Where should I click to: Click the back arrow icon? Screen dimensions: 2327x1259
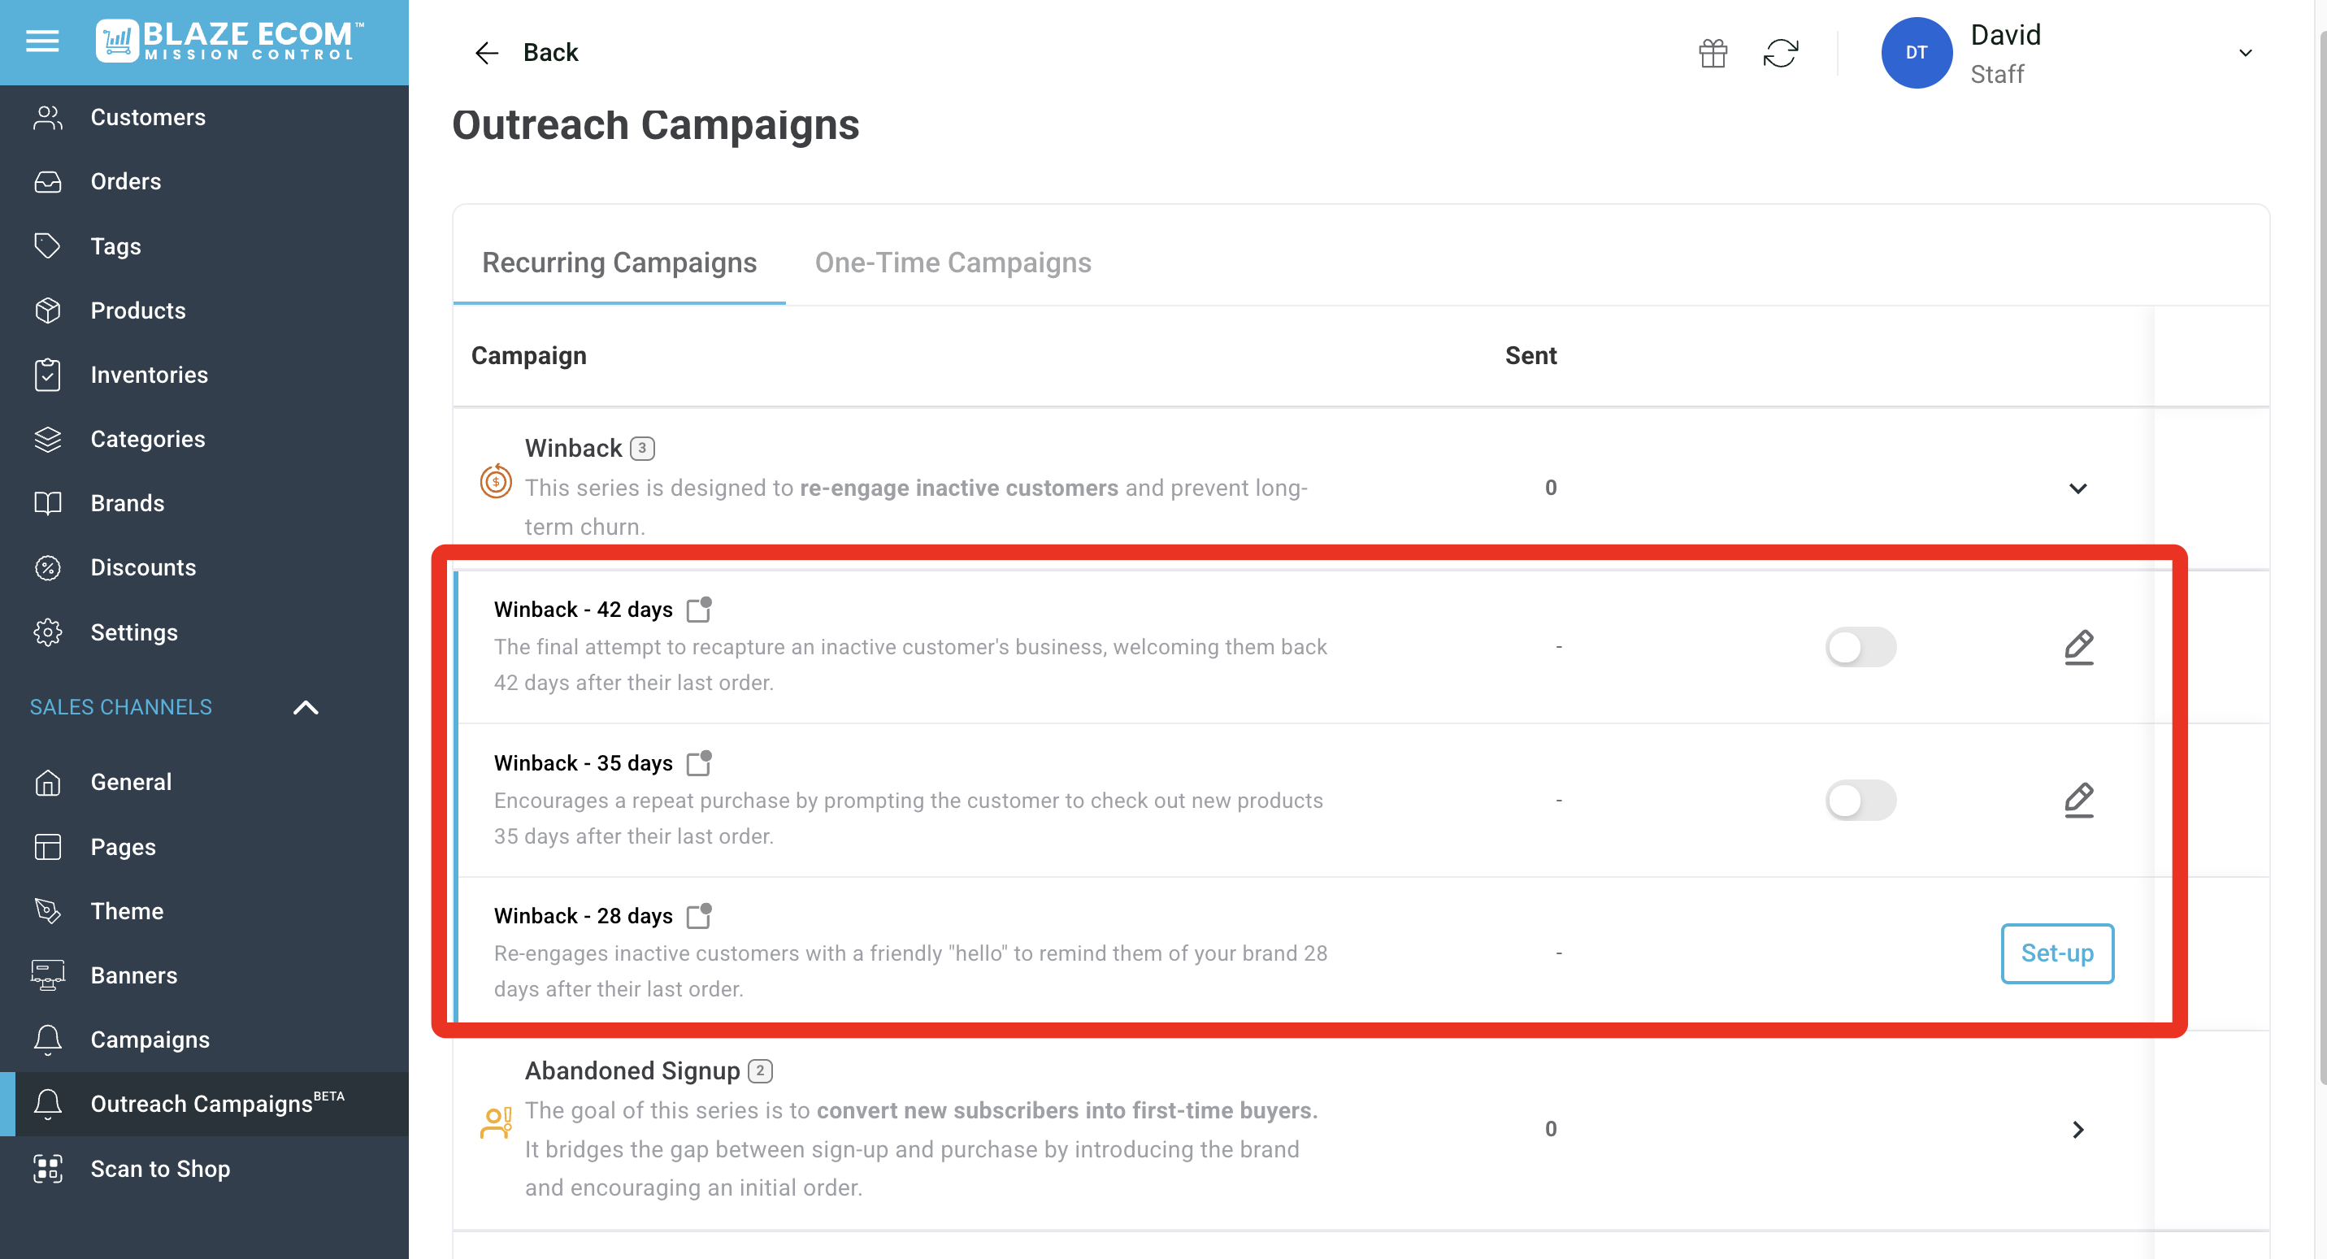(x=486, y=54)
